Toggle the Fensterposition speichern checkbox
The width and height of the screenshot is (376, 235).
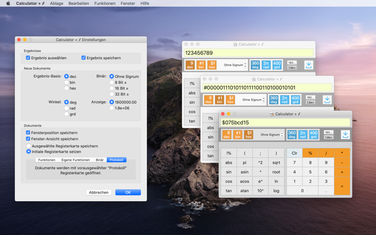point(28,133)
